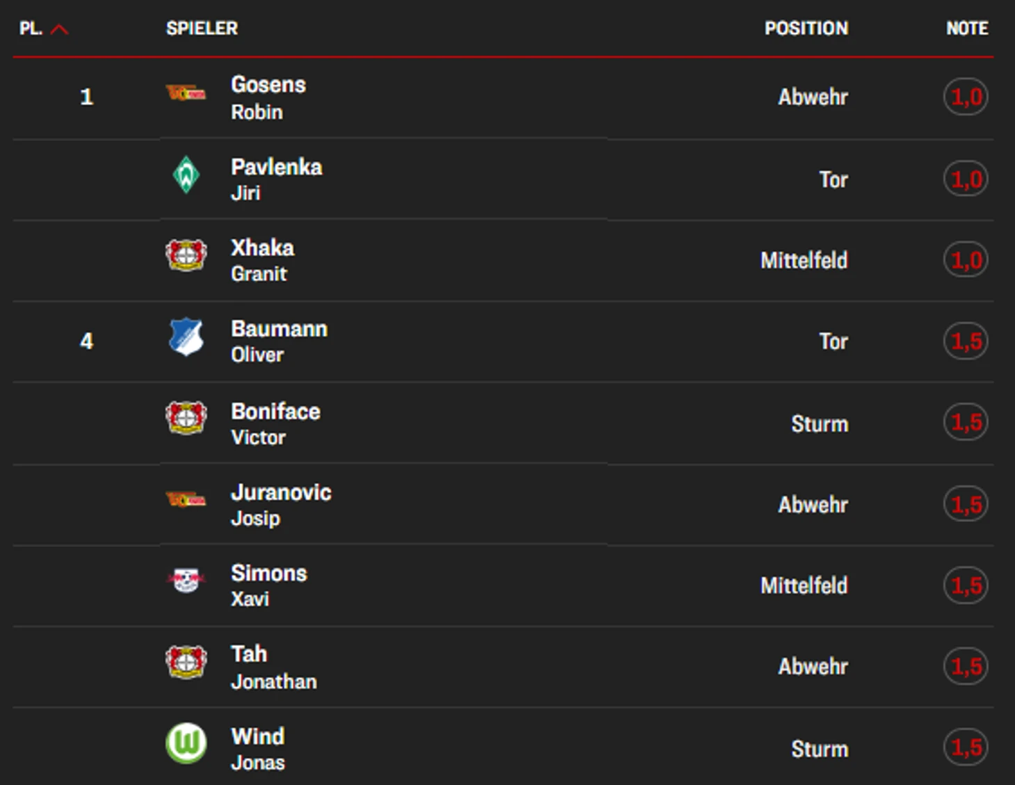Click the Hoffenheim crest next to Baumann
Image resolution: width=1015 pixels, height=785 pixels.
186,337
